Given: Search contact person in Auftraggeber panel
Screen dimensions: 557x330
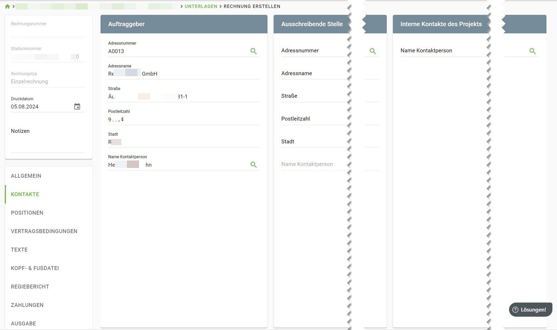Looking at the screenshot, I should (x=253, y=165).
